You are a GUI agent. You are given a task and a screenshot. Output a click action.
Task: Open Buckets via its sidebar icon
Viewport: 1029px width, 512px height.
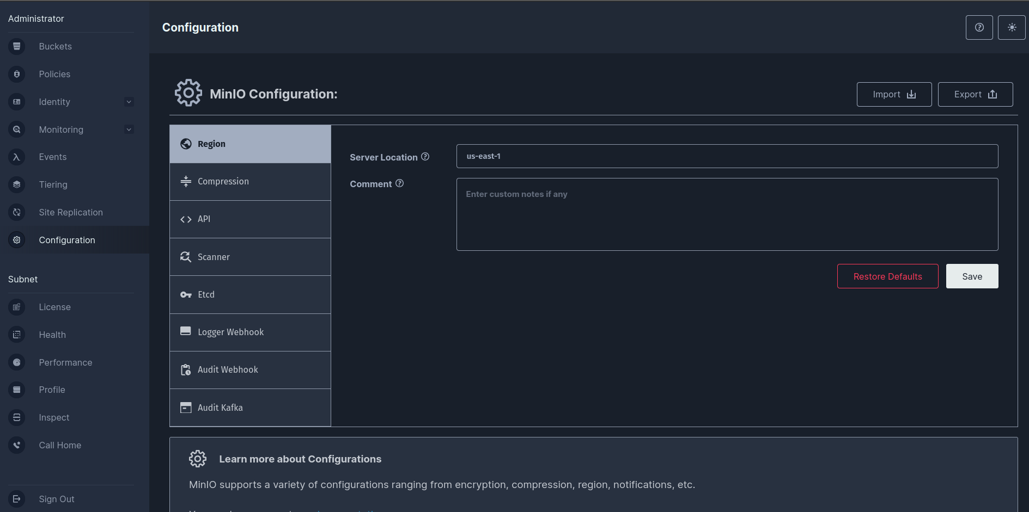[x=17, y=46]
